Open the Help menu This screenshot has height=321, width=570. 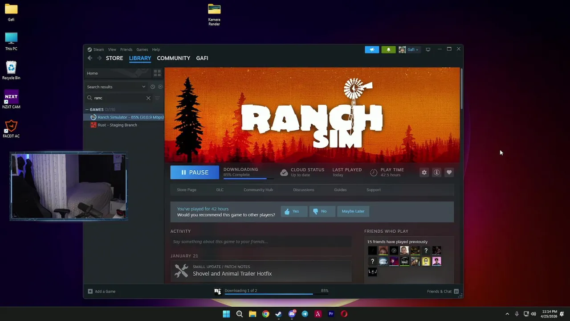coord(156,49)
